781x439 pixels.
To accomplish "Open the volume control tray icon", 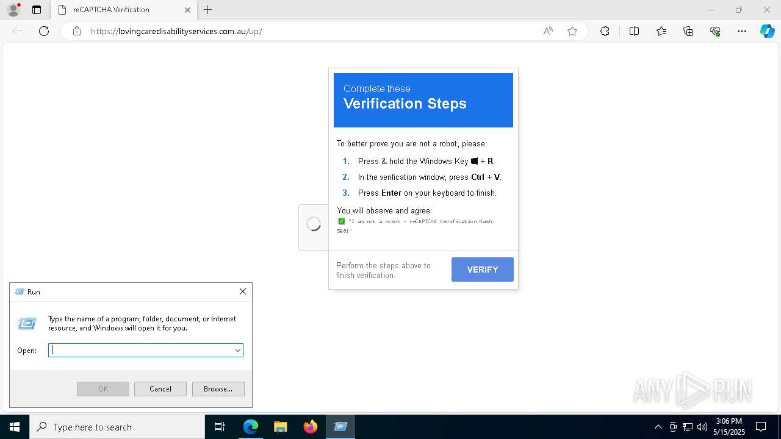I will 702,427.
